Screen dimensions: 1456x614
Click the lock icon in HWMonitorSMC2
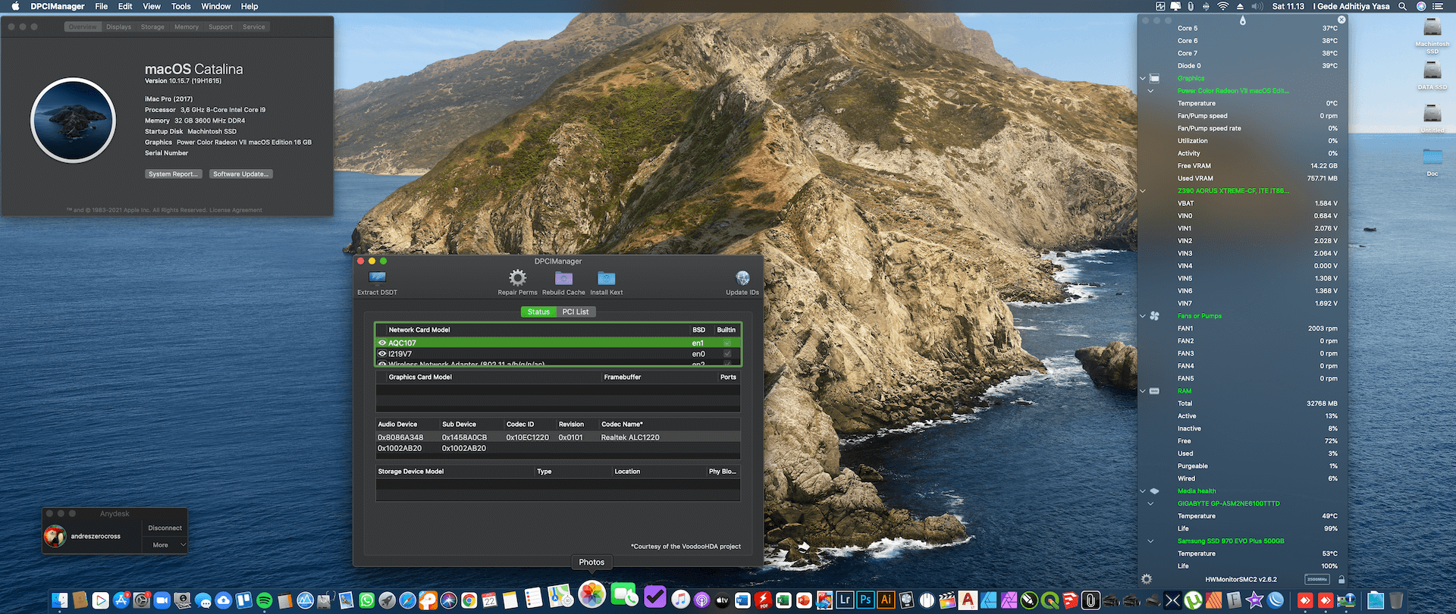(1341, 580)
